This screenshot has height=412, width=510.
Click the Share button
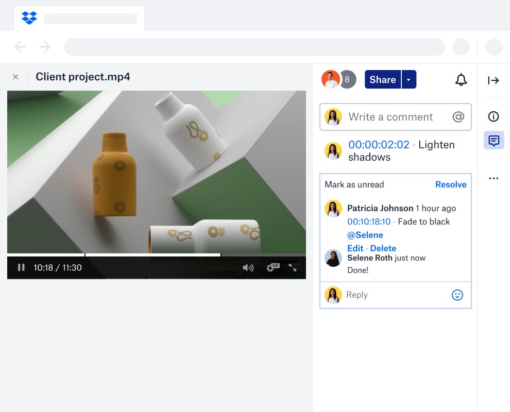pyautogui.click(x=382, y=80)
